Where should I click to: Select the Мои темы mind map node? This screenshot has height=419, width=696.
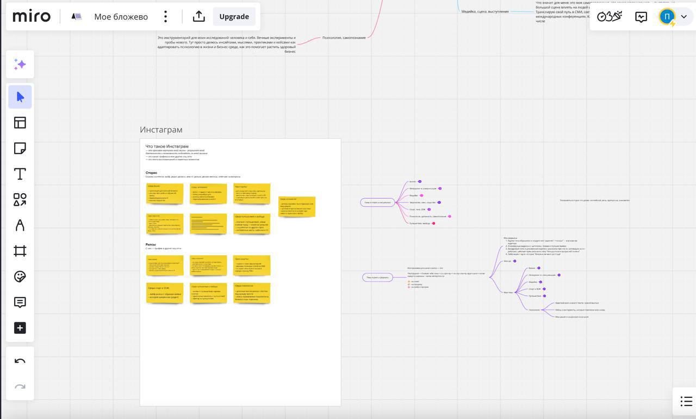tap(508, 293)
